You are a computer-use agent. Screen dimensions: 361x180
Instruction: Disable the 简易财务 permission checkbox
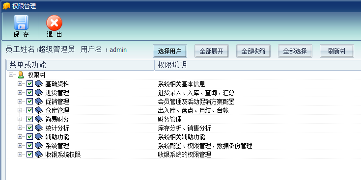[29, 119]
